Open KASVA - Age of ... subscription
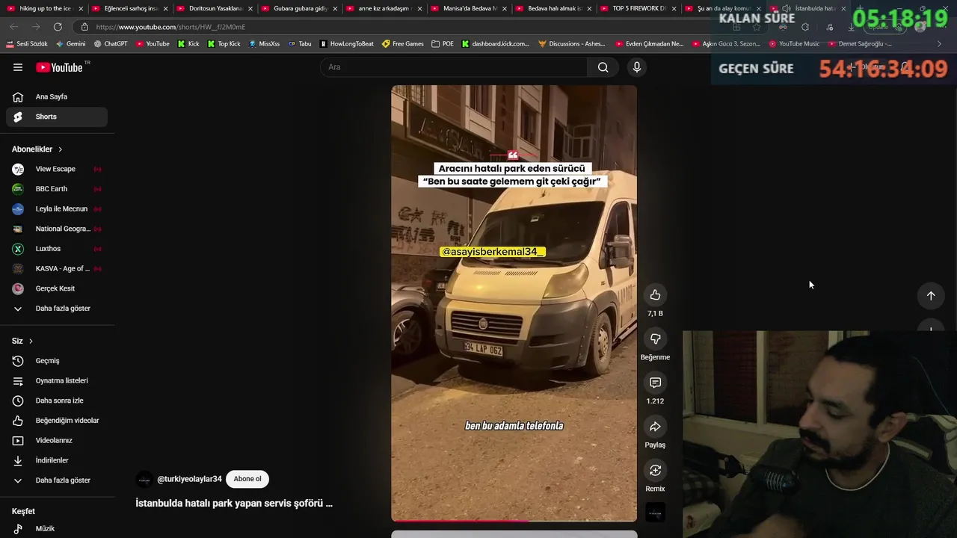 coord(57,268)
